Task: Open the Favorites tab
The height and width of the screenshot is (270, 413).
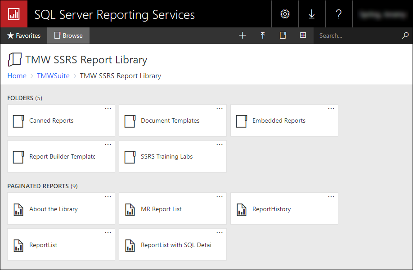Action: click(x=24, y=35)
